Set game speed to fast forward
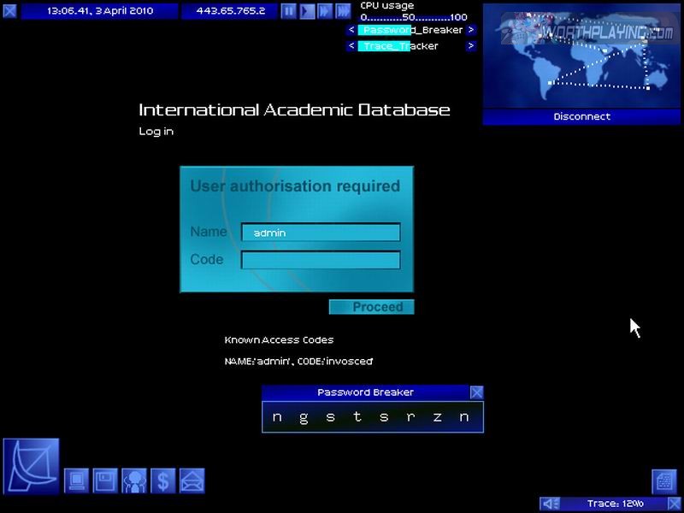 click(325, 11)
